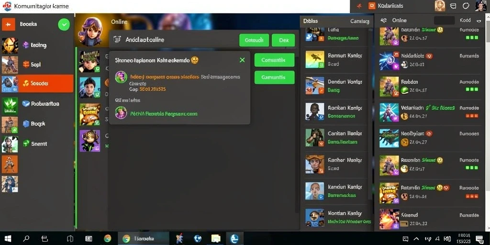The image size is (490, 245).
Task: Switch to the Canlarg tab
Action: pos(359,21)
